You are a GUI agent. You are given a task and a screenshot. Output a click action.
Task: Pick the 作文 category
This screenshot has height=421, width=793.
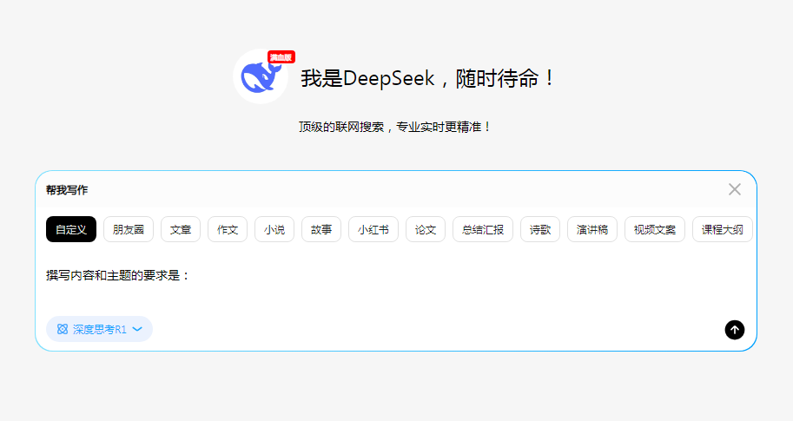coord(228,229)
